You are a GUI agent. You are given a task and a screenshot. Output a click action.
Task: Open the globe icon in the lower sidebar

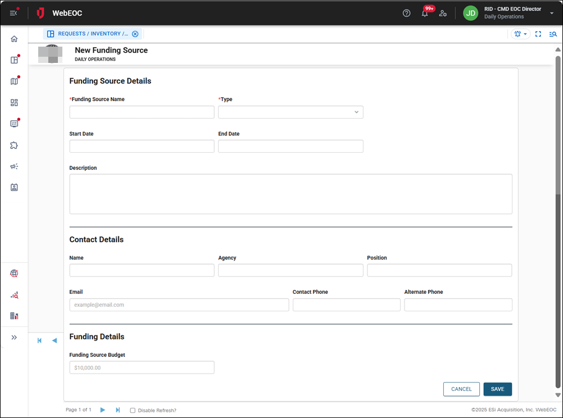click(14, 273)
